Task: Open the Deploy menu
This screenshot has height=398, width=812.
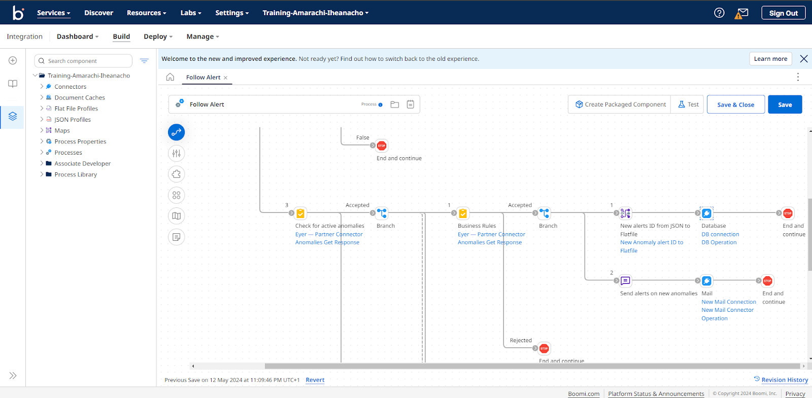Action: [158, 37]
